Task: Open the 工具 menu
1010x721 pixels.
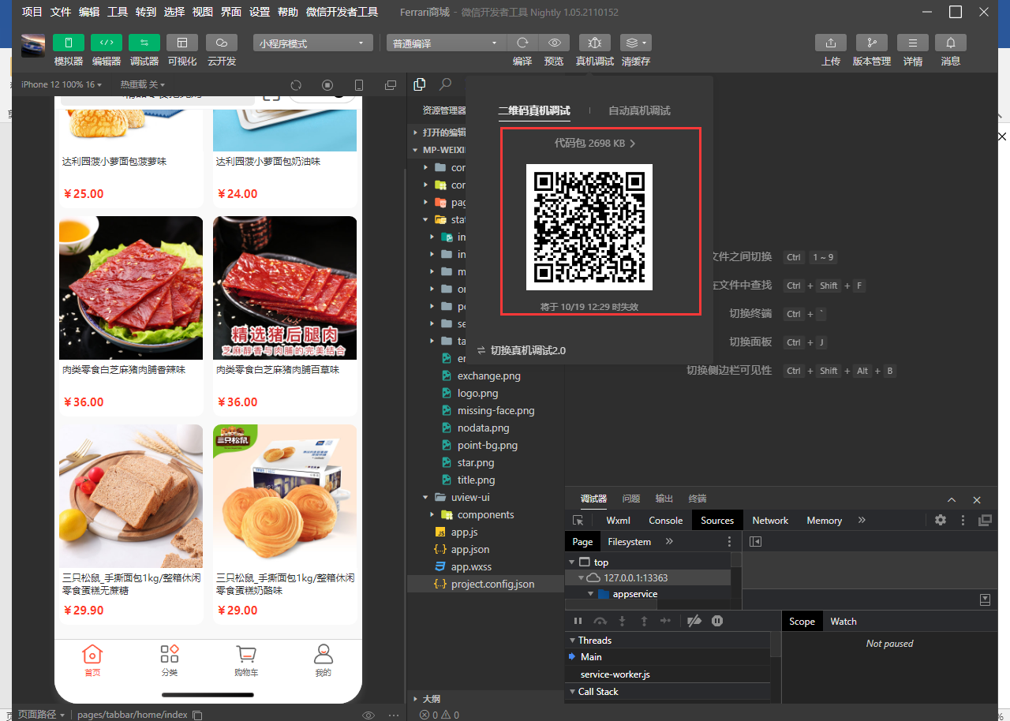Action: tap(118, 12)
